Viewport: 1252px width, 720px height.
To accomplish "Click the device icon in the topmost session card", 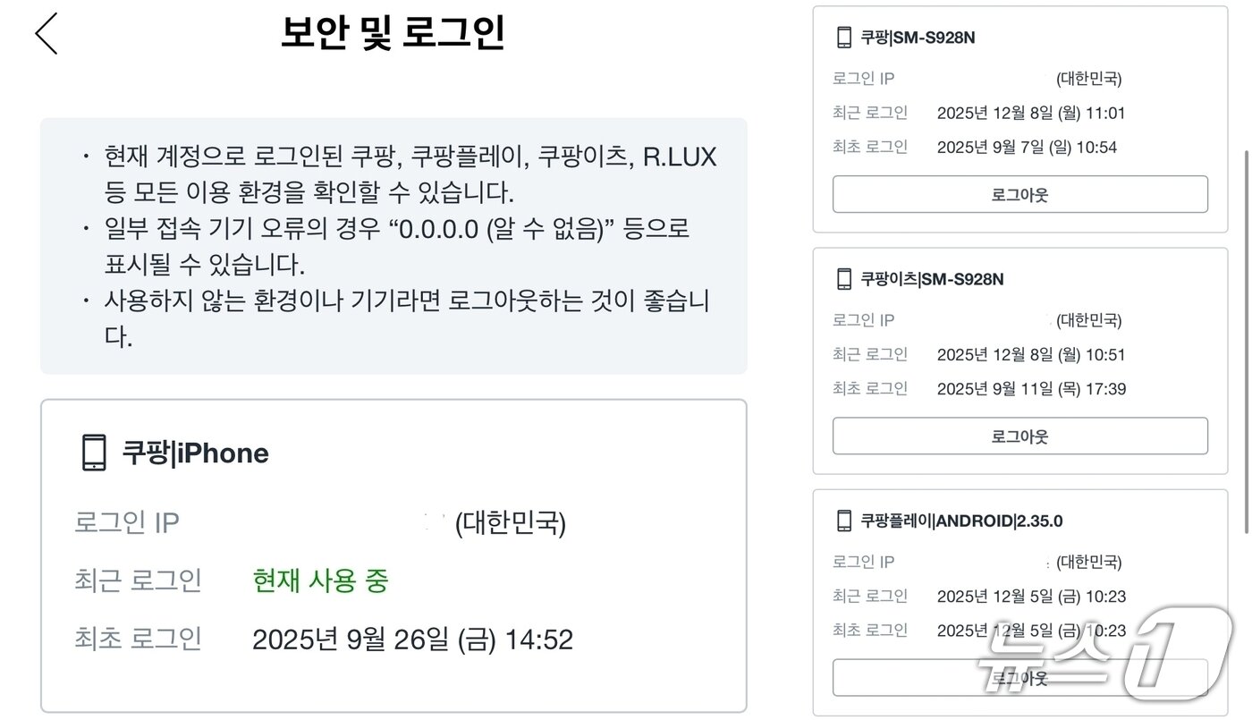I will click(842, 38).
